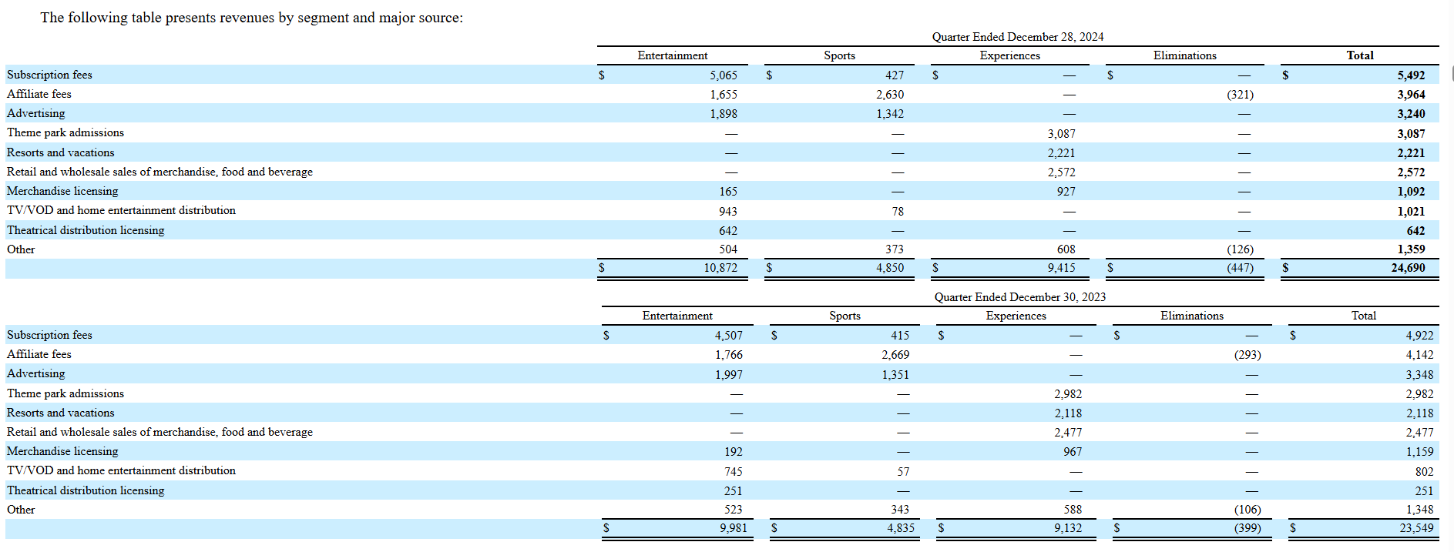
Task: Select the 2024 Sports advertising value 1,342
Action: coord(889,114)
